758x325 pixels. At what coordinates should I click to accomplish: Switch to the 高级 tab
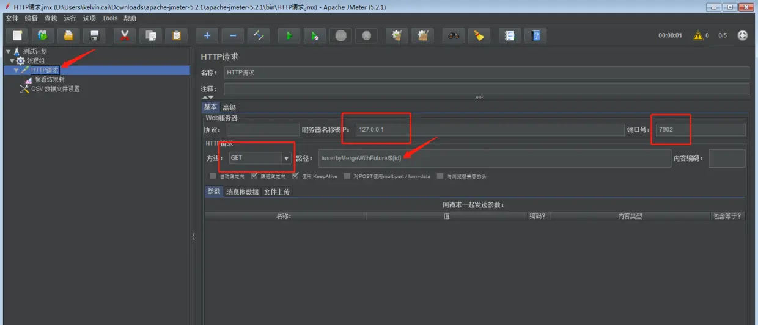pos(229,107)
